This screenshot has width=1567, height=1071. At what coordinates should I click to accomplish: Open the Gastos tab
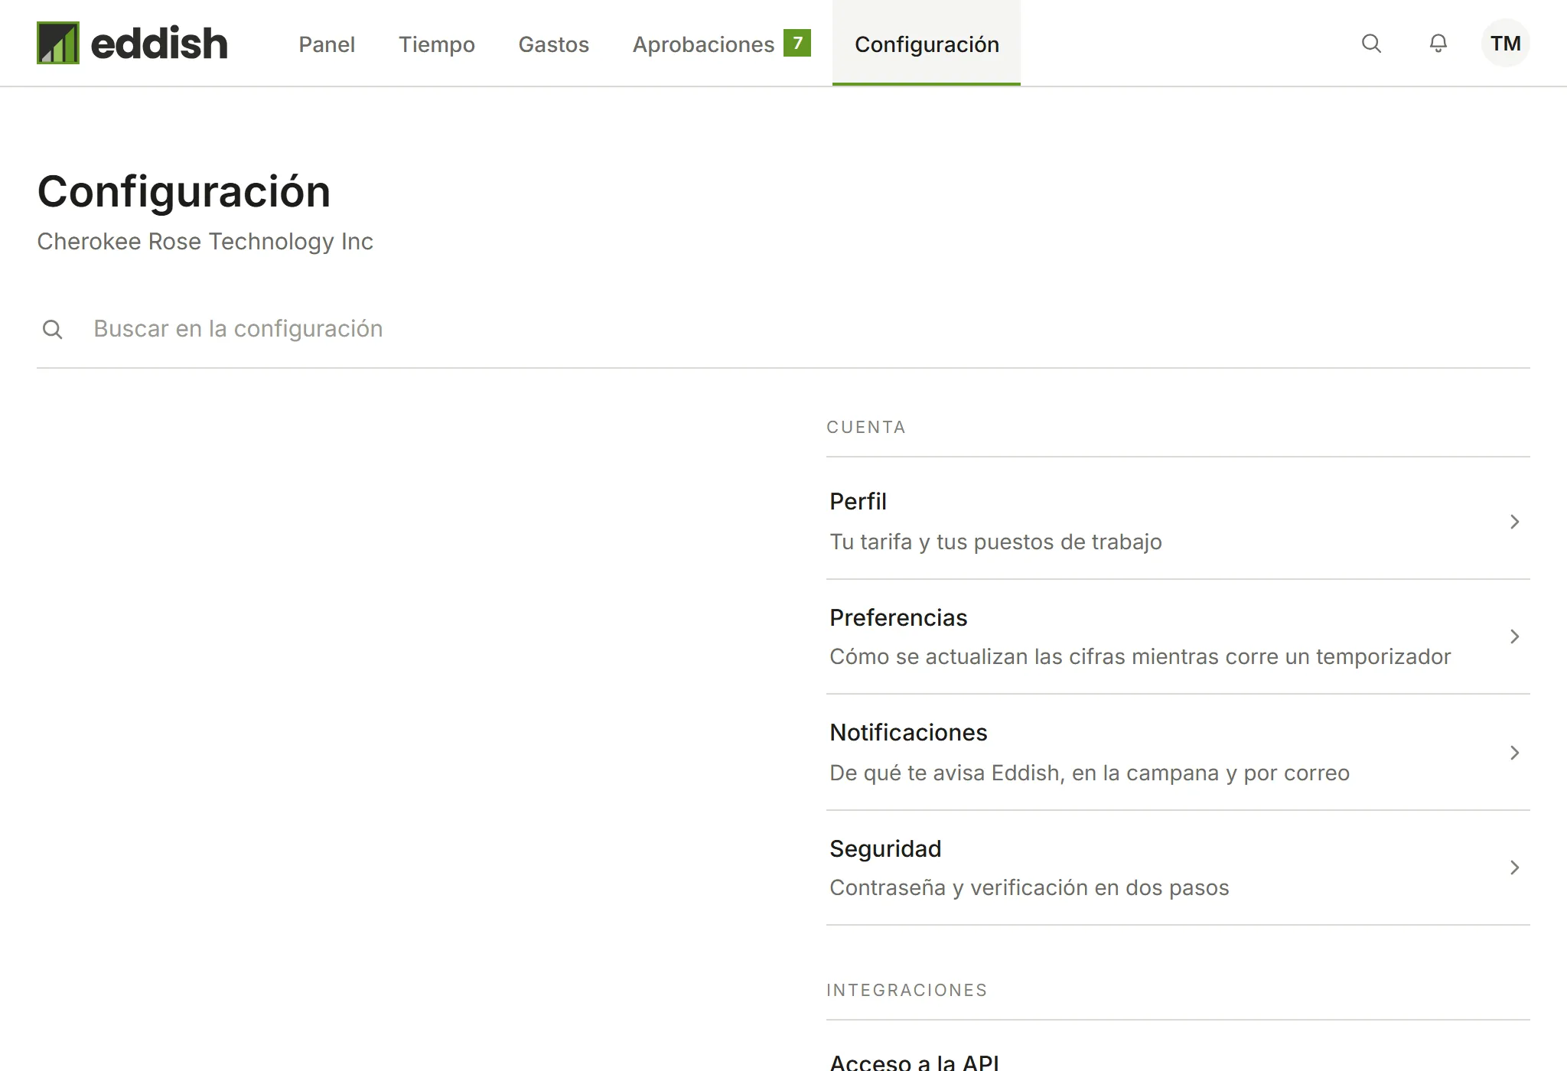click(x=554, y=44)
